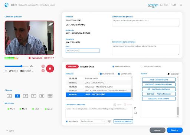Viewport: 190px width, 135px height.
Task: Click the Grabando recording indicator
Action: [35, 58]
